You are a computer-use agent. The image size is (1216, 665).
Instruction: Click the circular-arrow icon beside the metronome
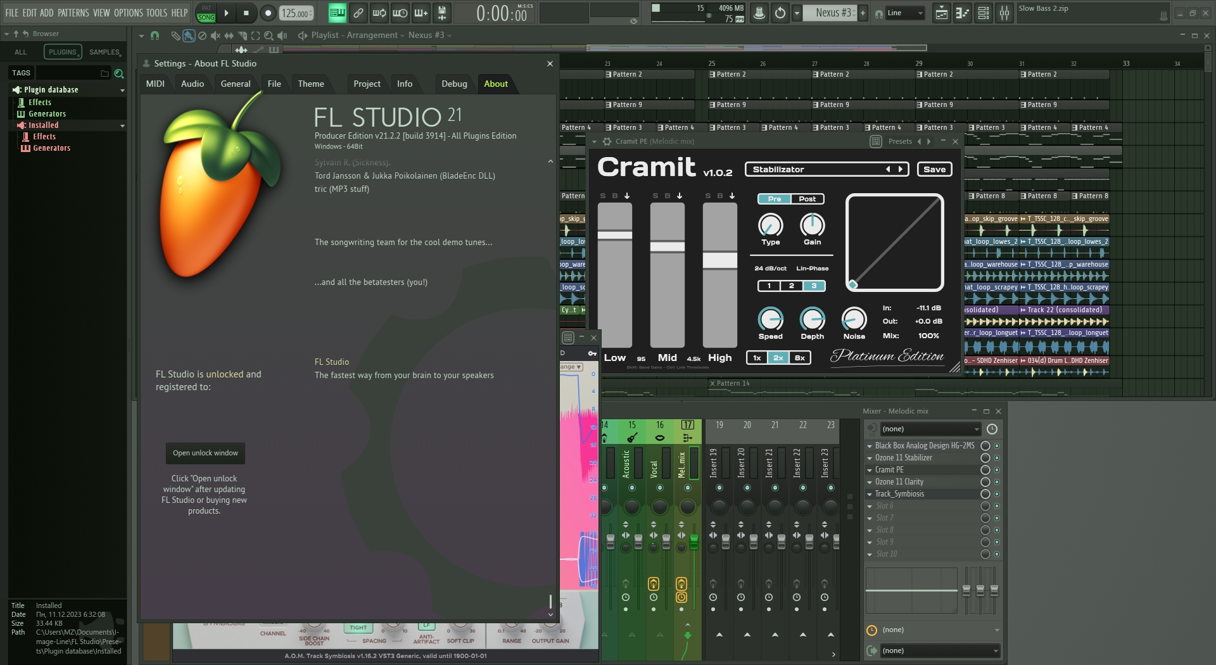tap(780, 13)
